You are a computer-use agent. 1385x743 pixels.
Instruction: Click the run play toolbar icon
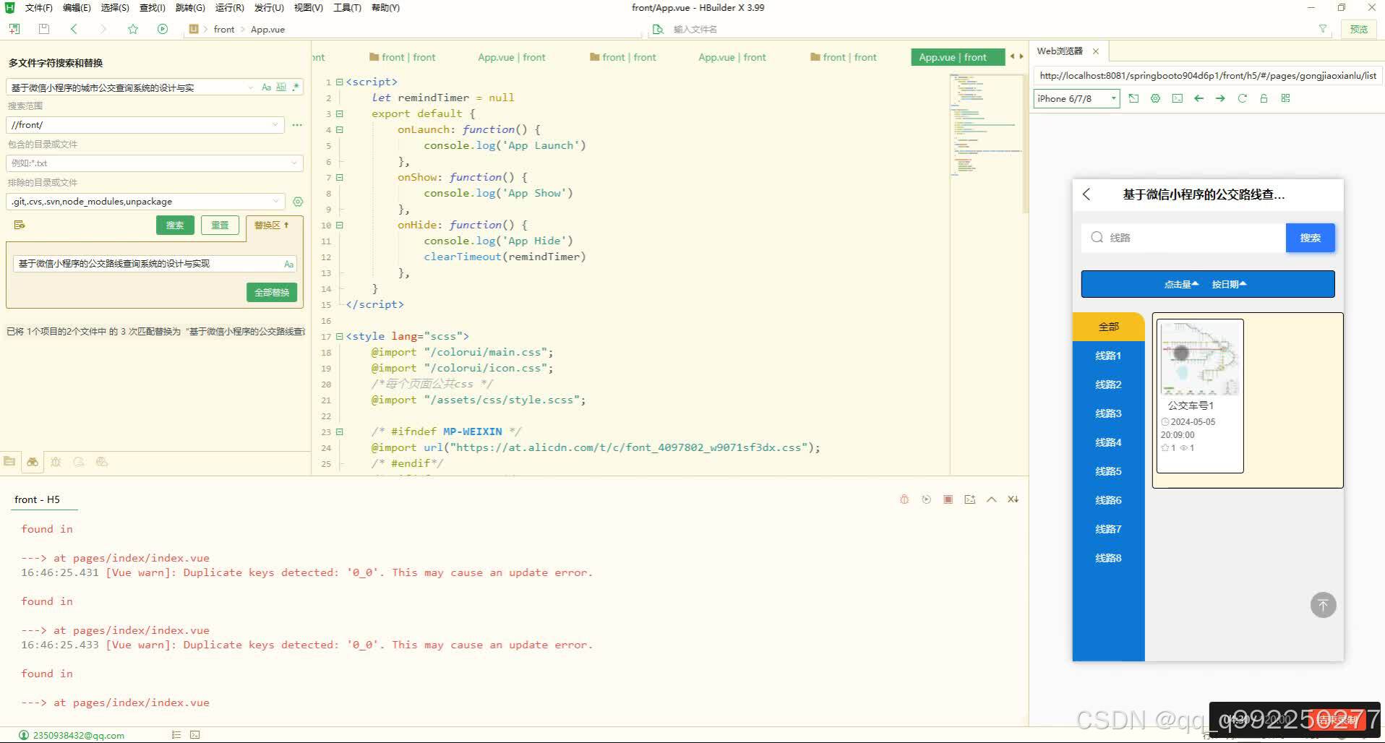tap(163, 29)
